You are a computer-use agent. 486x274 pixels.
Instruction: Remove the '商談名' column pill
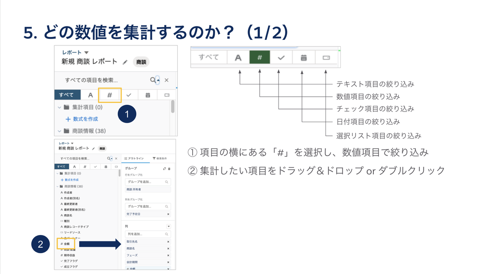coord(168,249)
